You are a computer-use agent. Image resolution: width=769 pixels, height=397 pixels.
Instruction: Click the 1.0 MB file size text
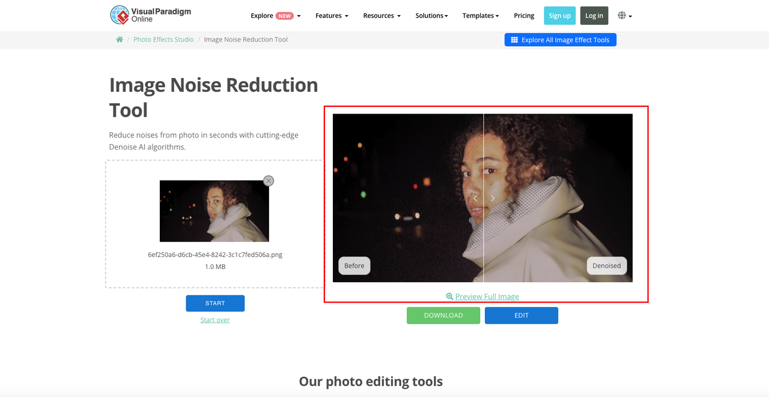coord(215,267)
